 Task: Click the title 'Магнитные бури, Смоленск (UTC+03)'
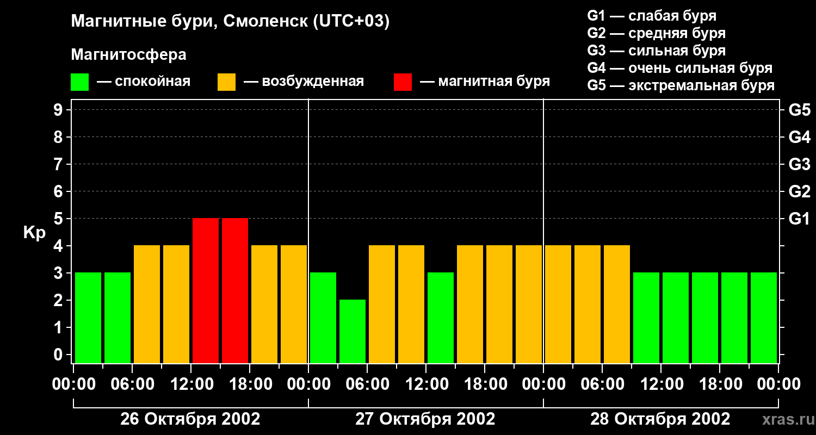pyautogui.click(x=231, y=22)
